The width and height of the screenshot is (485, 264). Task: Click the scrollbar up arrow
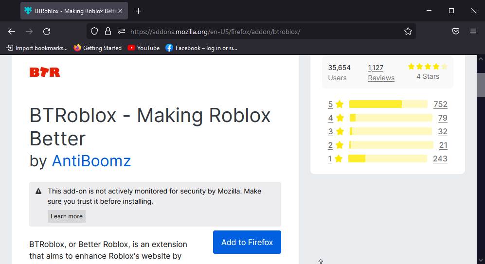(x=481, y=59)
